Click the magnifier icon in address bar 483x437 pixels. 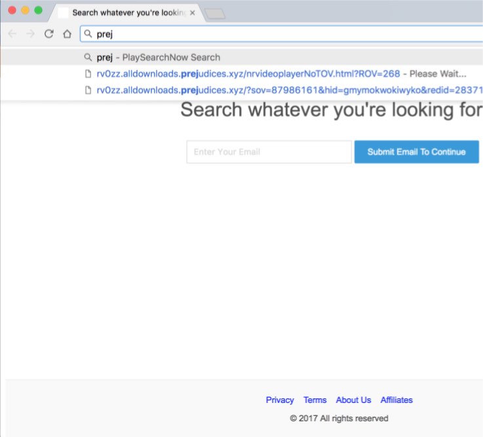coord(88,34)
